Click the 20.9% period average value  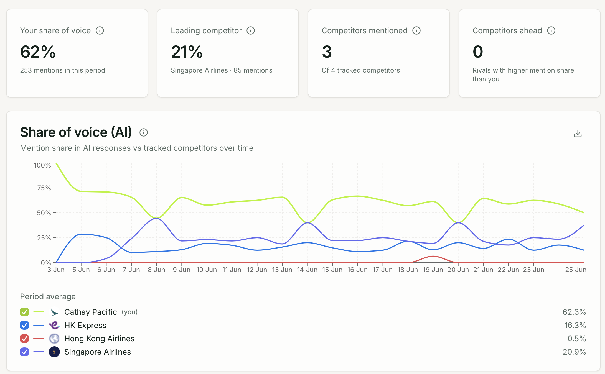(574, 352)
